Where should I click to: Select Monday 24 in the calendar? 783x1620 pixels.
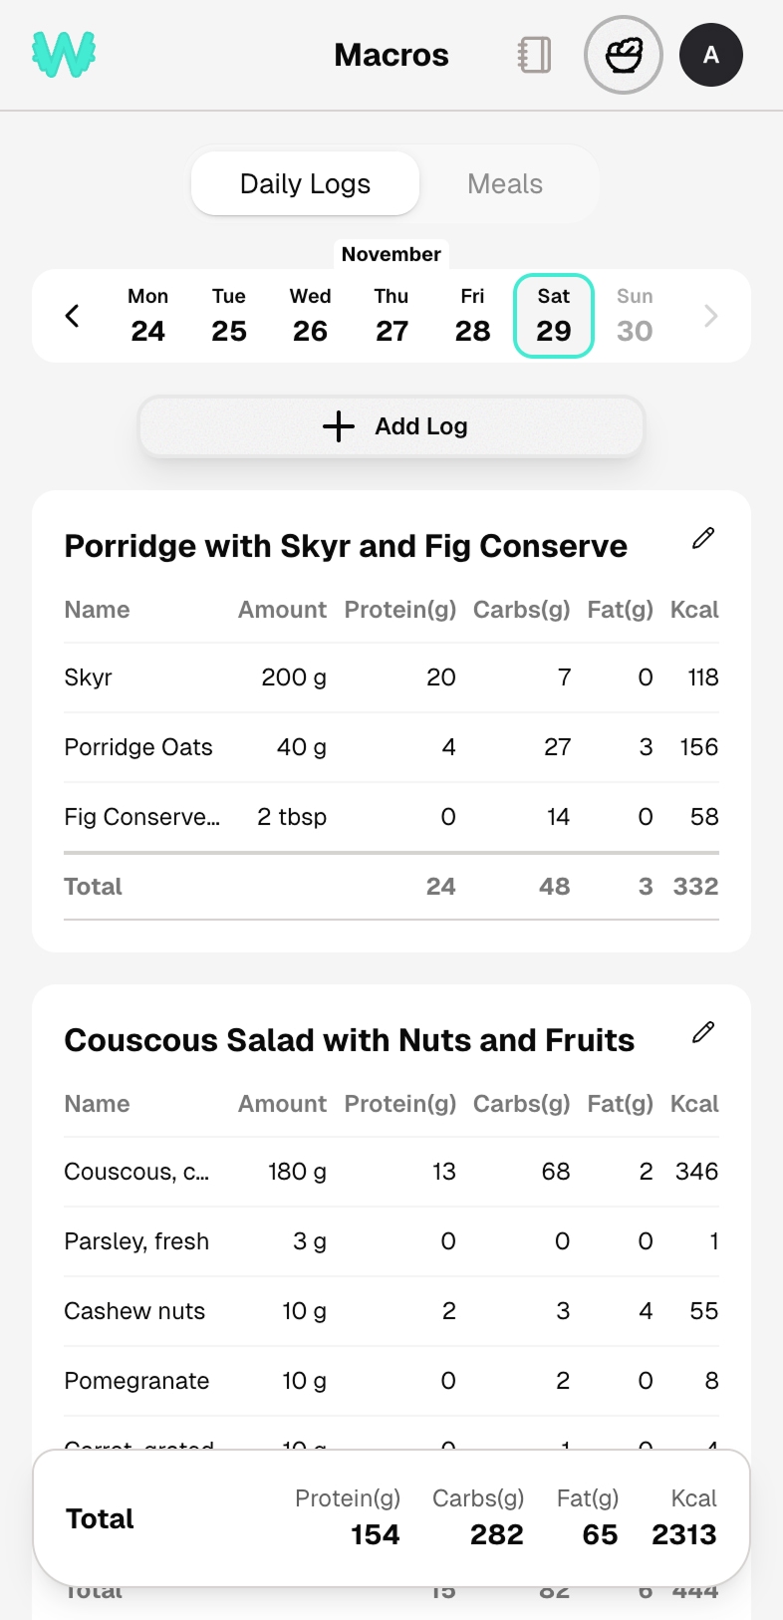[147, 317]
